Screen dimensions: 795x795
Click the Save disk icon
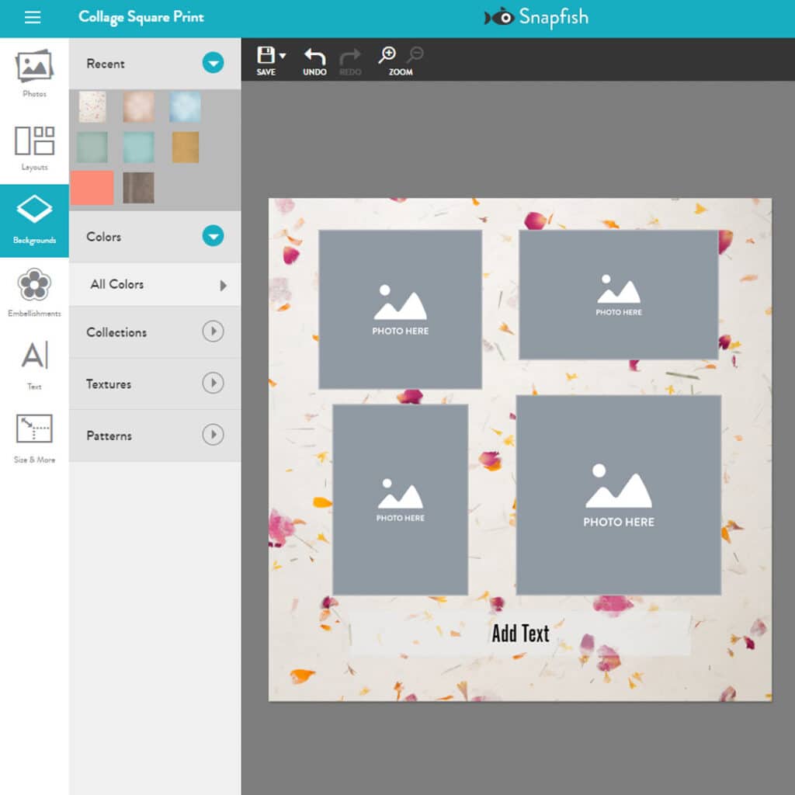[266, 56]
